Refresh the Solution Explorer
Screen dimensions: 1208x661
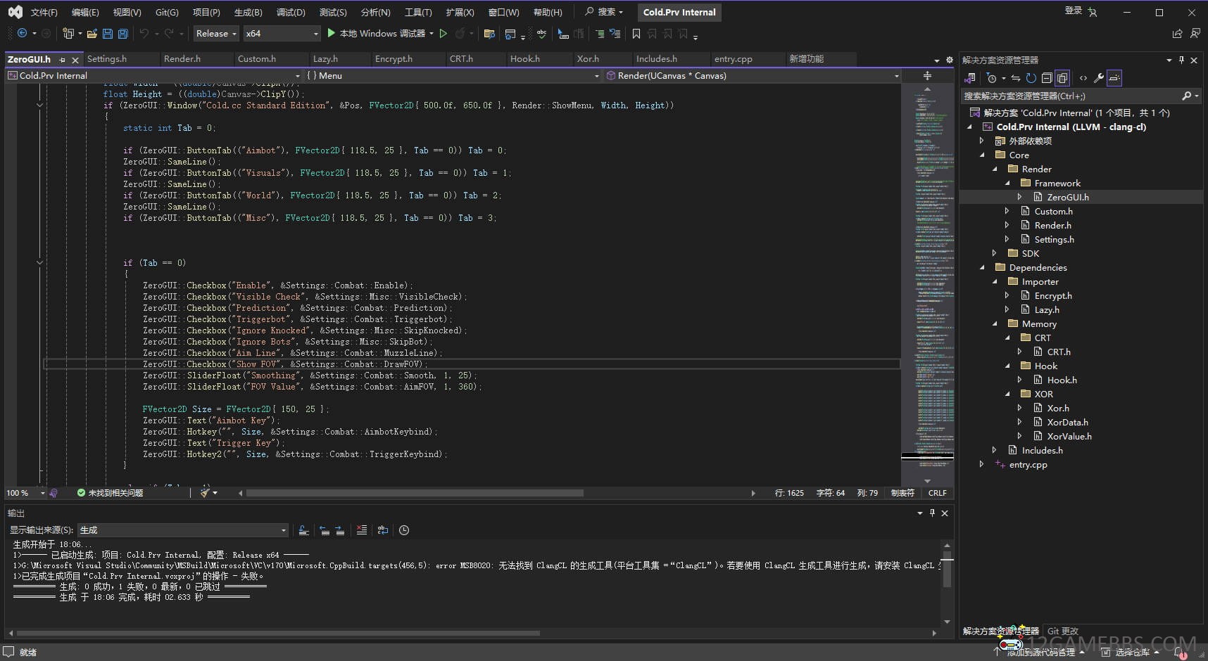[x=1031, y=78]
